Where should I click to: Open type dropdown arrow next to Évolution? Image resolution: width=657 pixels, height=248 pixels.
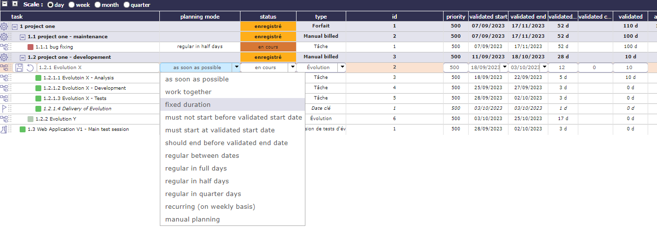tap(342, 68)
